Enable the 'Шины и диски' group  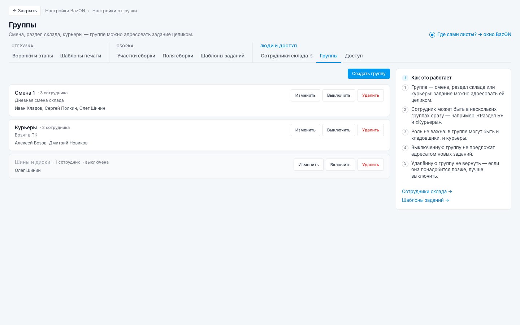click(340, 165)
